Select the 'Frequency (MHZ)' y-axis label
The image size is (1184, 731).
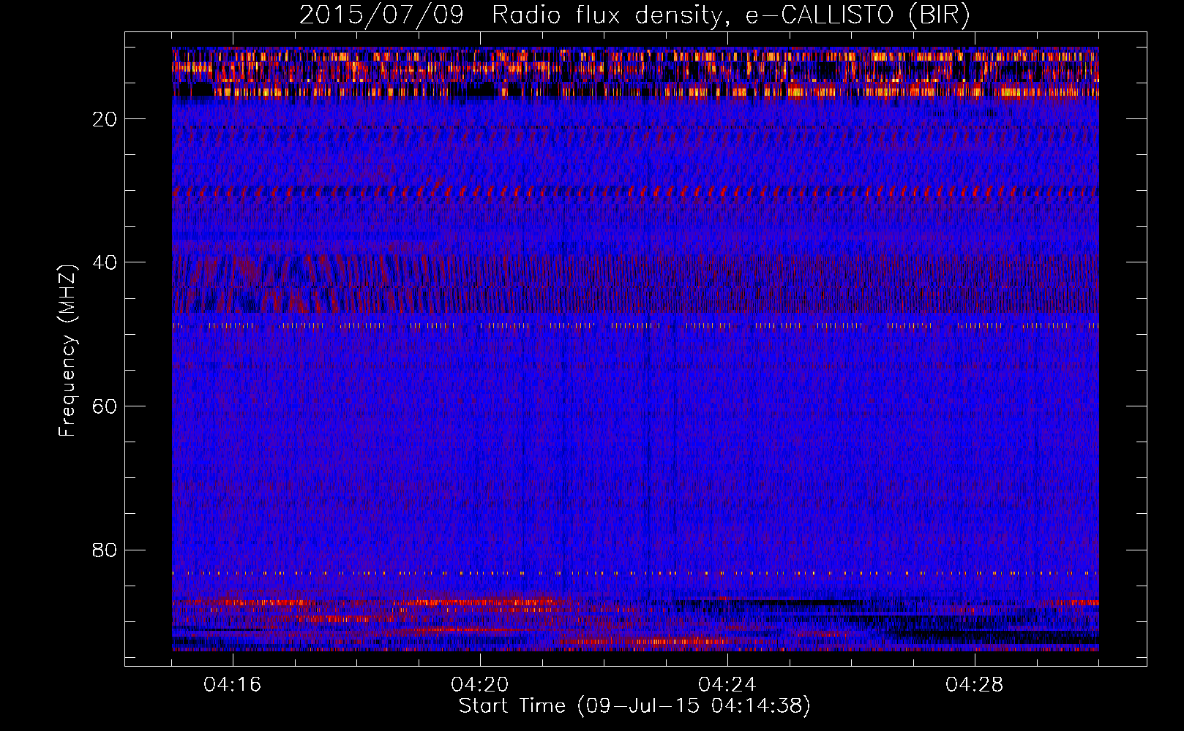(x=67, y=351)
